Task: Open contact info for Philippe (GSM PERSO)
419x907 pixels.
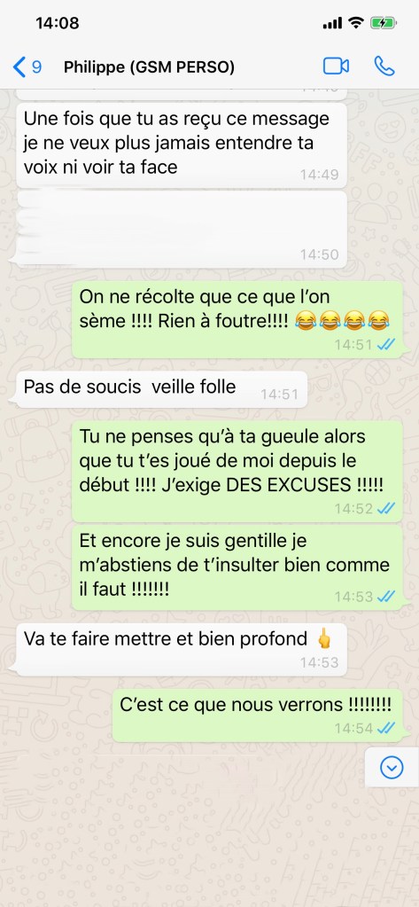Action: coord(149,67)
